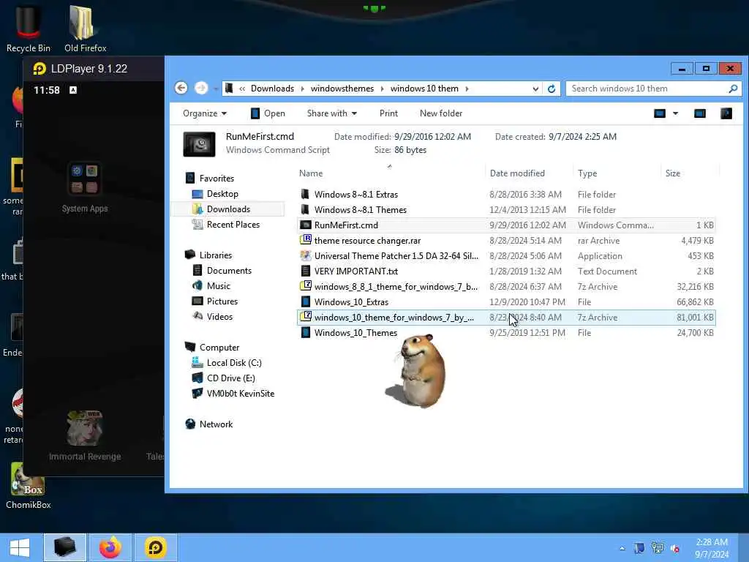749x562 pixels.
Task: Expand the address bar history dropdown
Action: [535, 89]
